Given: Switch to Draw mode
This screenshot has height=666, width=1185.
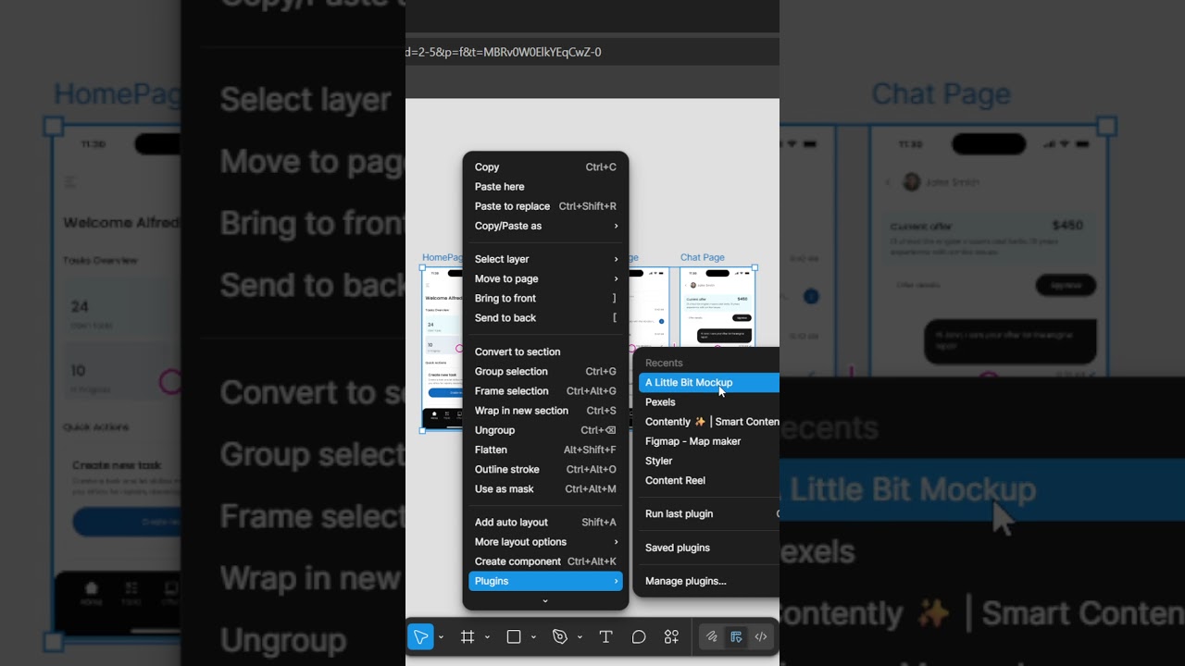Looking at the screenshot, I should [x=712, y=636].
